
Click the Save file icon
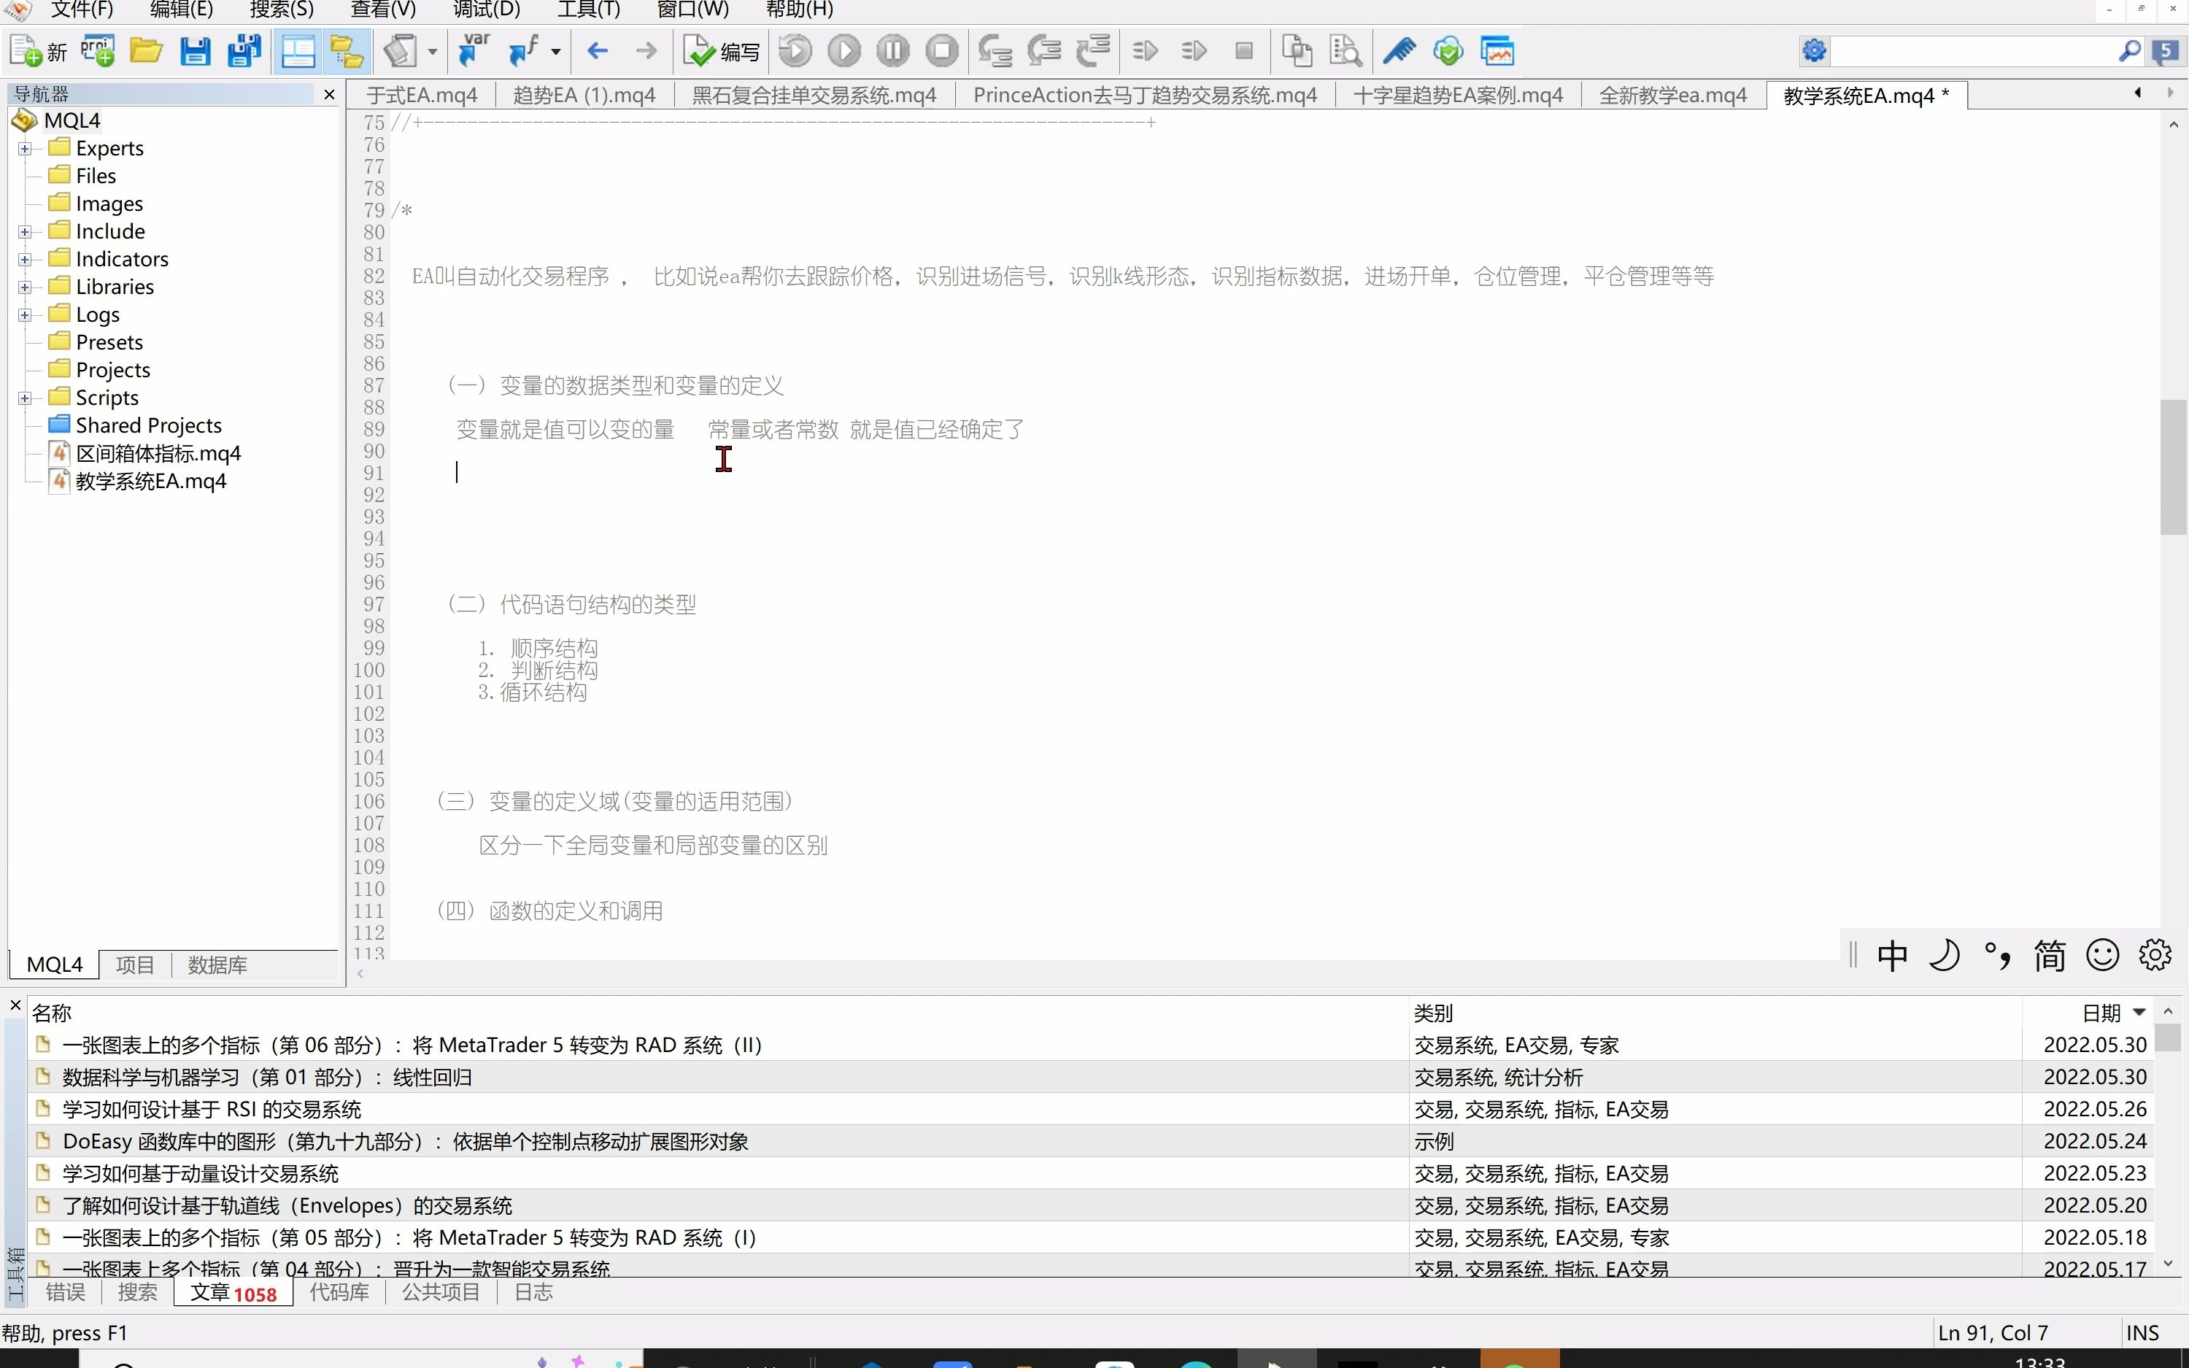click(195, 52)
